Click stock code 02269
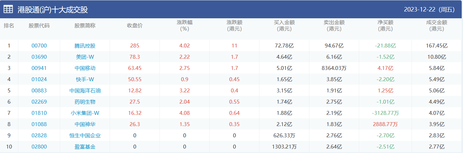 39,102
